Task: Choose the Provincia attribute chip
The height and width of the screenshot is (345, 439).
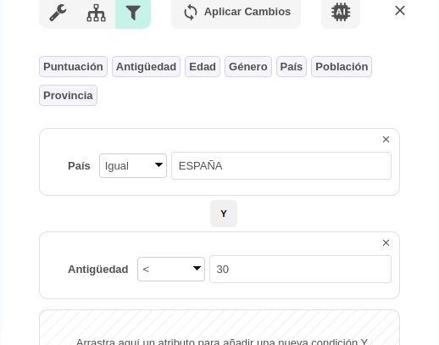Action: pos(68,96)
